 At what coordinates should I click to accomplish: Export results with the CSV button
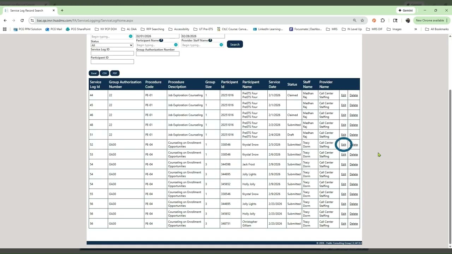(x=105, y=73)
